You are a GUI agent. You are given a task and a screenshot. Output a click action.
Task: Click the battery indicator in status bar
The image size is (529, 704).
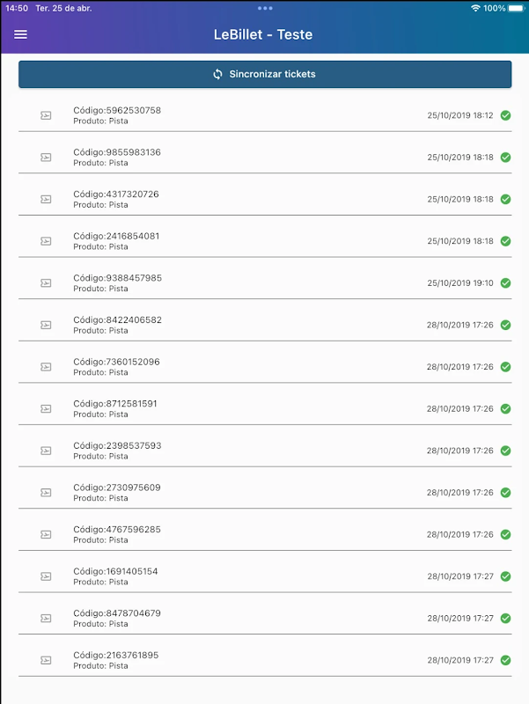(517, 8)
